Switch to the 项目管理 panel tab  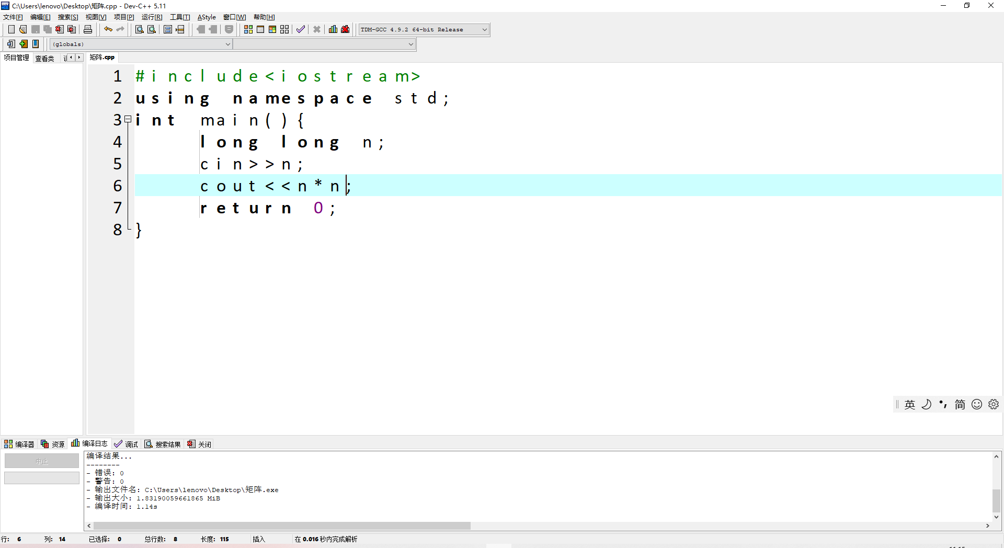coord(16,58)
